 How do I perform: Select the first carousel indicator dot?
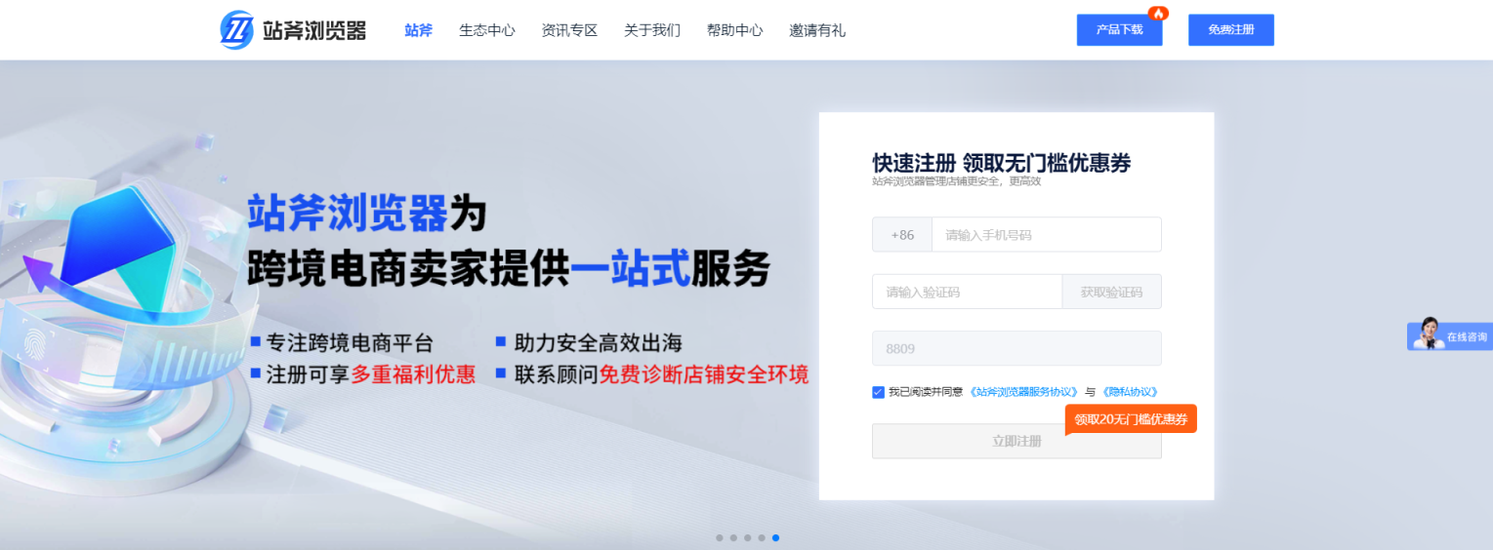pyautogui.click(x=720, y=537)
